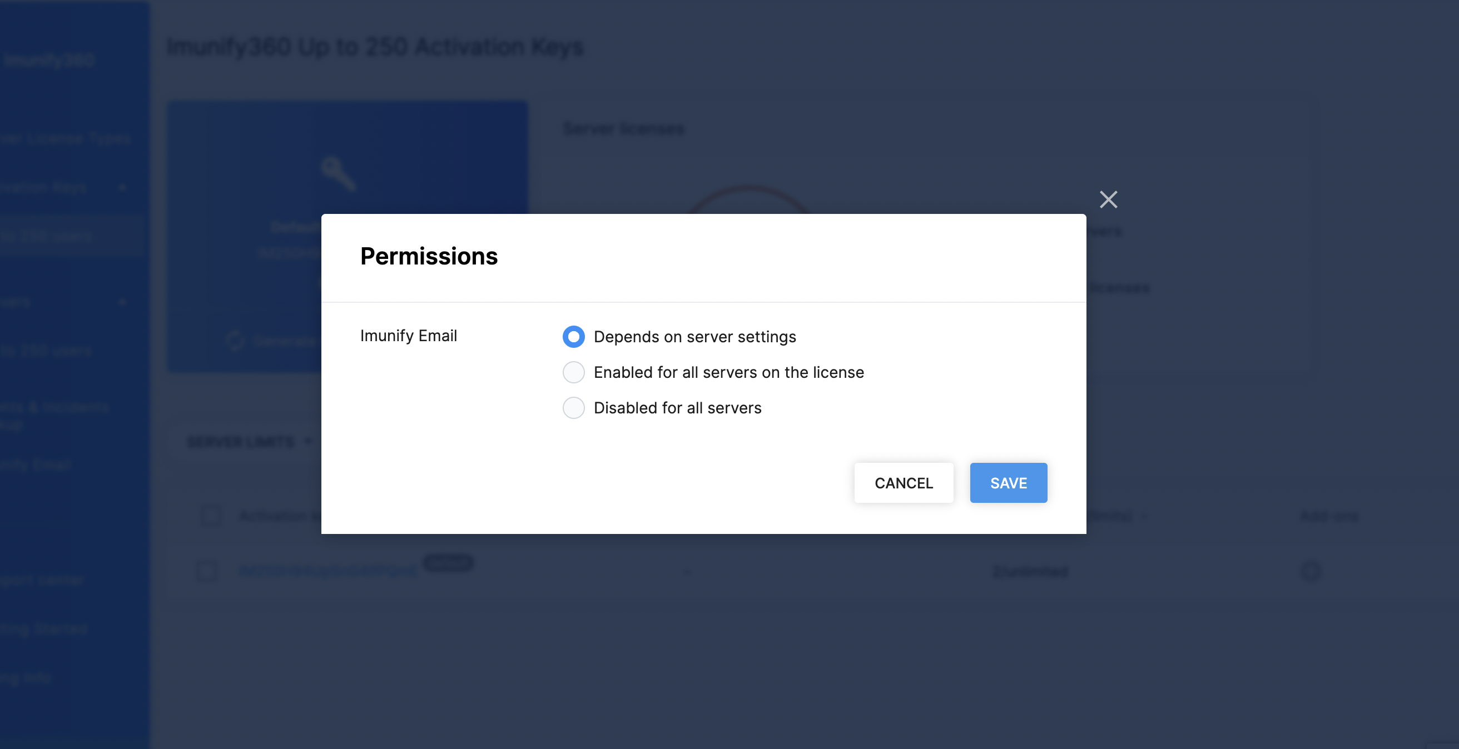
Task: Select 'Enabled for all servers on the license'
Action: point(573,372)
